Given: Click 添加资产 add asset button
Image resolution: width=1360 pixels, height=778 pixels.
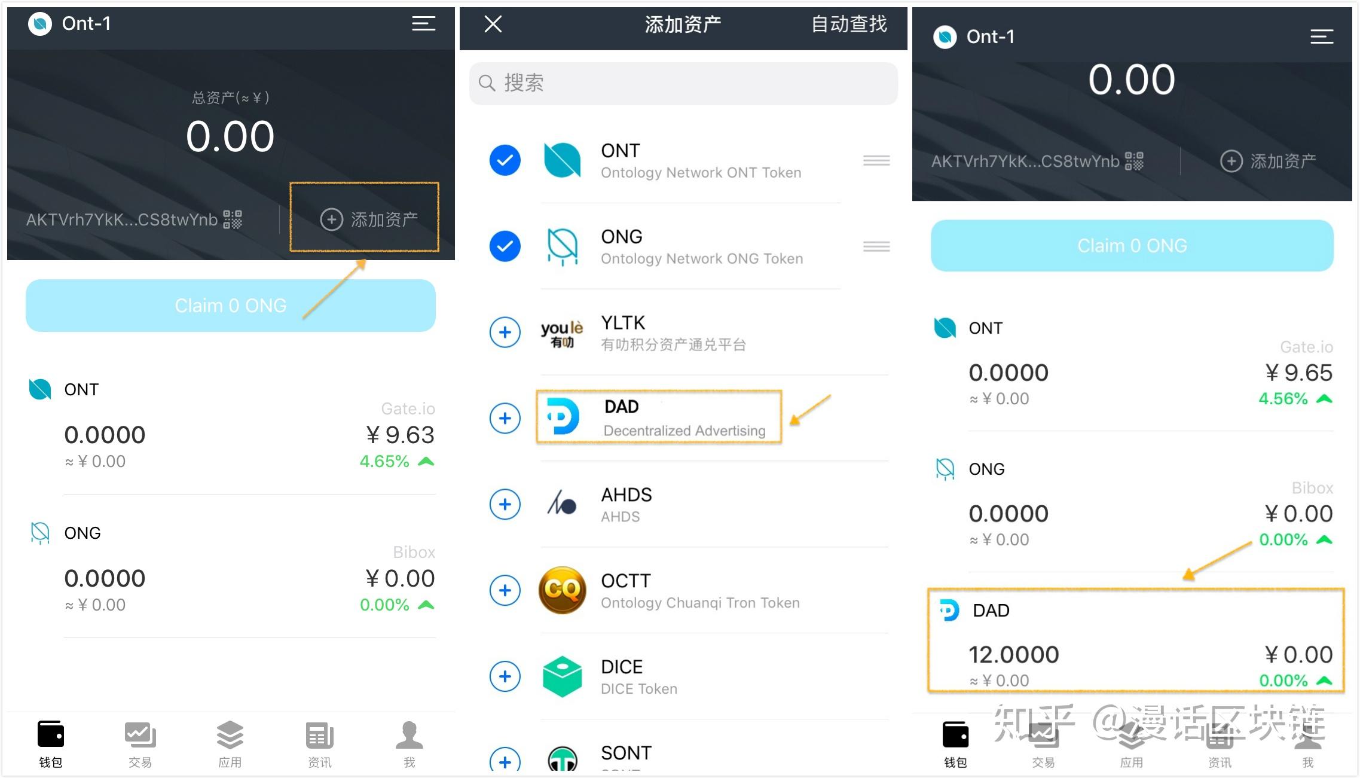Looking at the screenshot, I should [371, 218].
